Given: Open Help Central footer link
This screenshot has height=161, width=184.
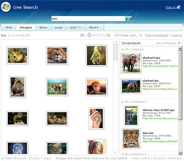Looking at the screenshot, I should tap(141, 158).
